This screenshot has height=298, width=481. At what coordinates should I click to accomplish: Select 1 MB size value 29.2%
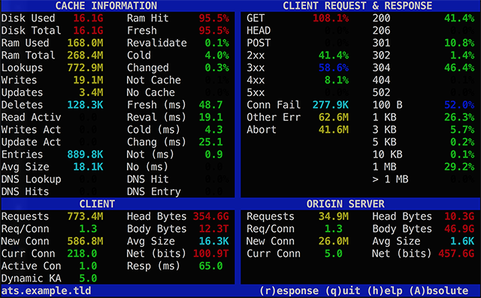click(x=459, y=167)
